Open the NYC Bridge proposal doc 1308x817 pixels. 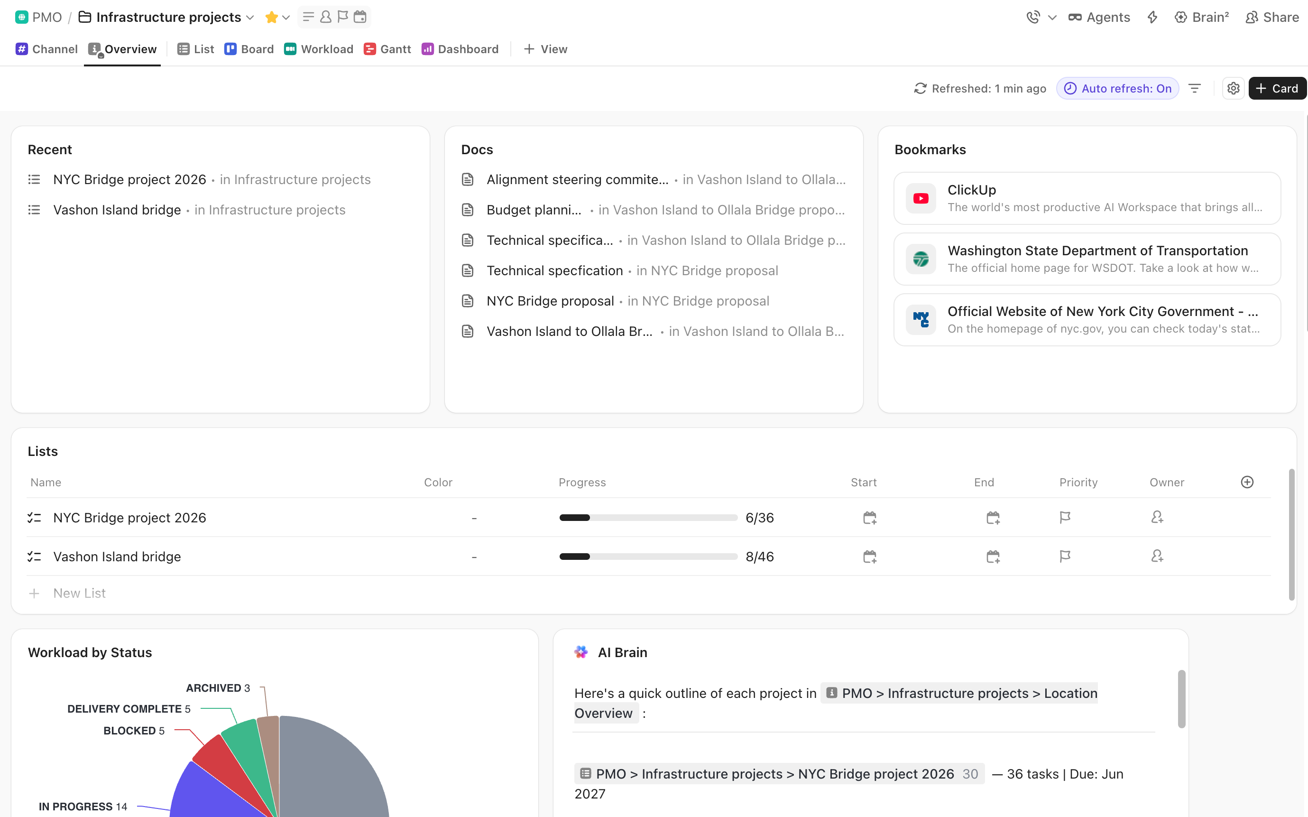(x=550, y=300)
